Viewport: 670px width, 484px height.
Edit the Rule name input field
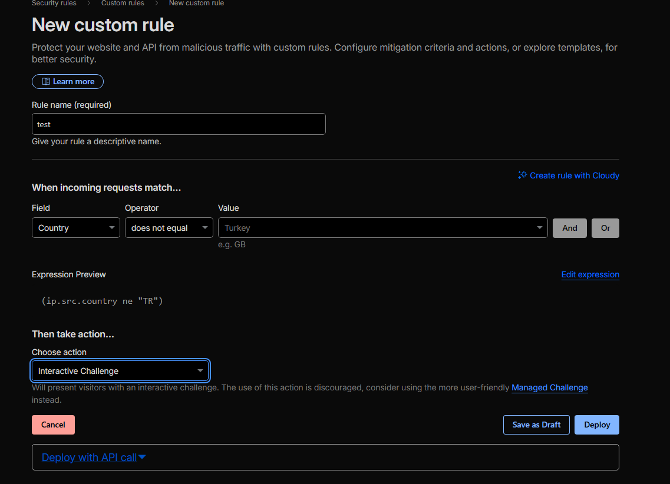click(179, 124)
